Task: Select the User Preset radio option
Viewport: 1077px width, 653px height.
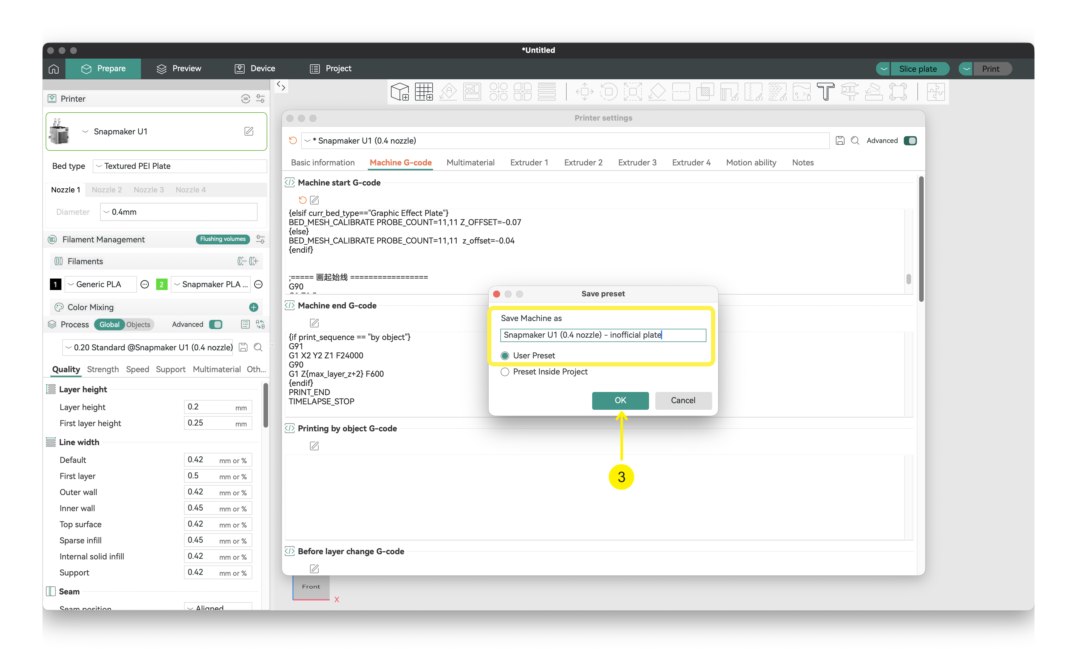Action: click(x=505, y=356)
